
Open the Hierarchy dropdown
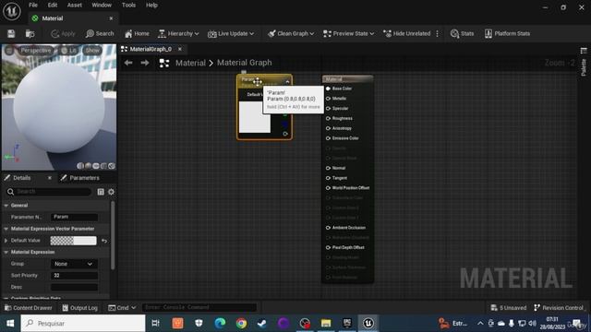pos(178,33)
